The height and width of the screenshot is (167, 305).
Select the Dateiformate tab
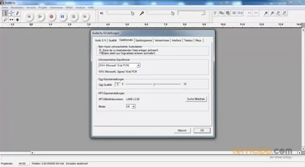click(126, 40)
